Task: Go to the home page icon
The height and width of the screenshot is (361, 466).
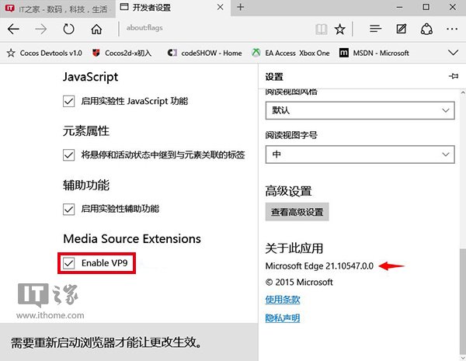Action: (96, 30)
